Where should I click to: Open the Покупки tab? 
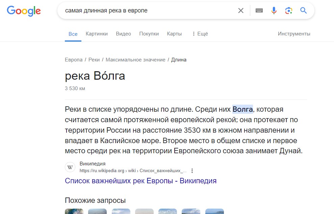(149, 34)
